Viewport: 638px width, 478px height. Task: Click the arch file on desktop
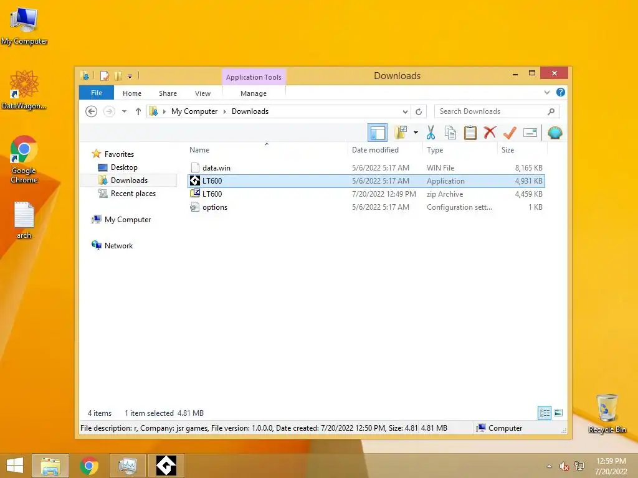[x=24, y=220]
